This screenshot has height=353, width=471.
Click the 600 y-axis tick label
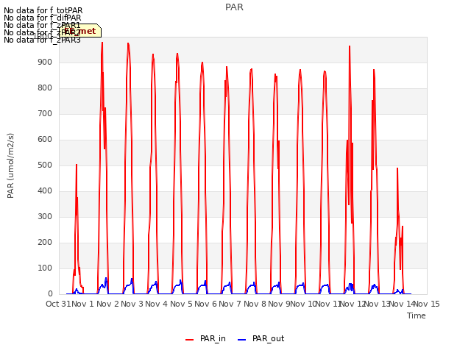point(45,139)
